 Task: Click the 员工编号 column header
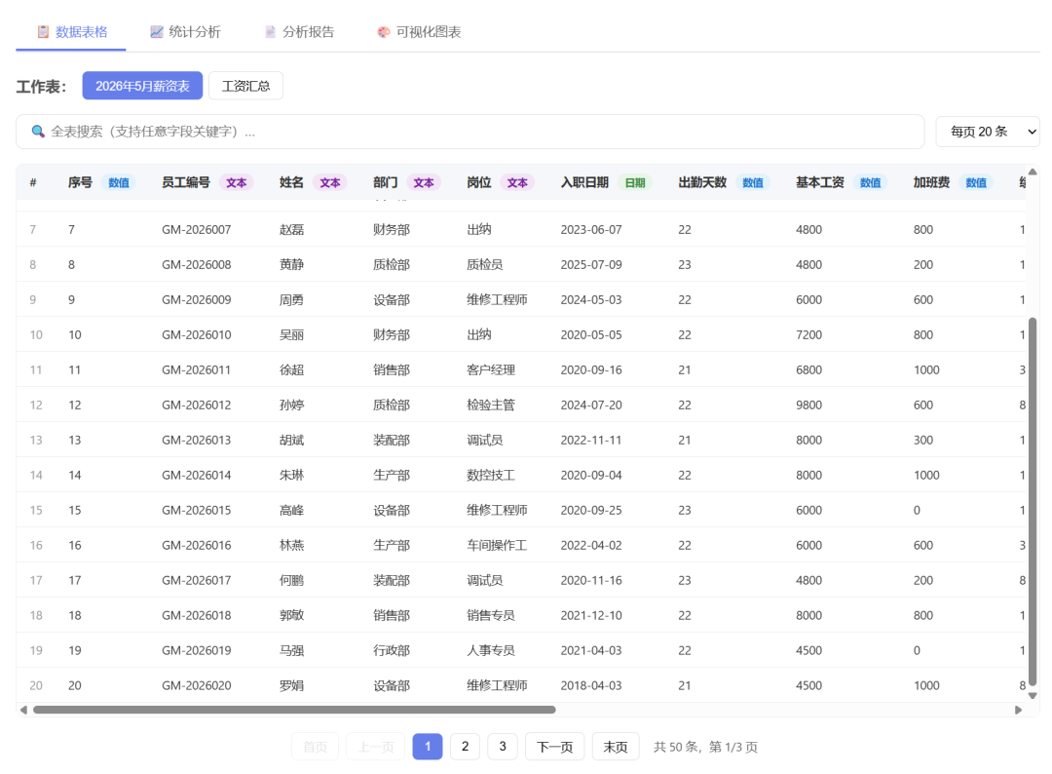click(x=186, y=182)
